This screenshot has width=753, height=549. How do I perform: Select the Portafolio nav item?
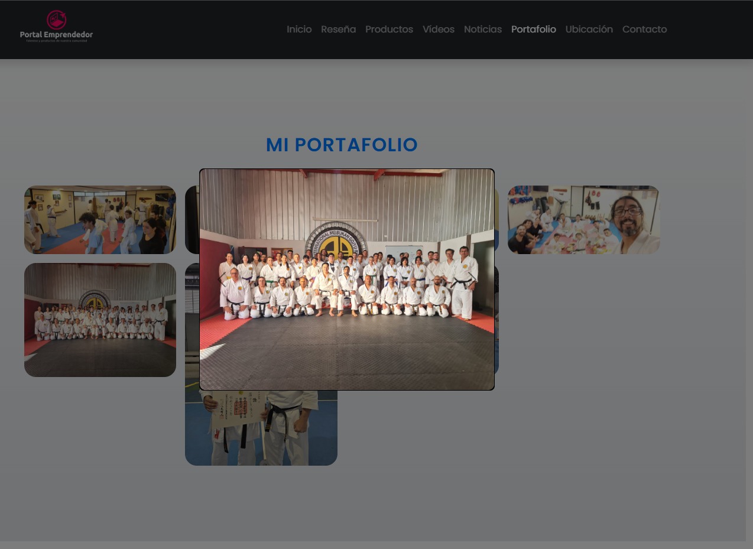point(534,29)
